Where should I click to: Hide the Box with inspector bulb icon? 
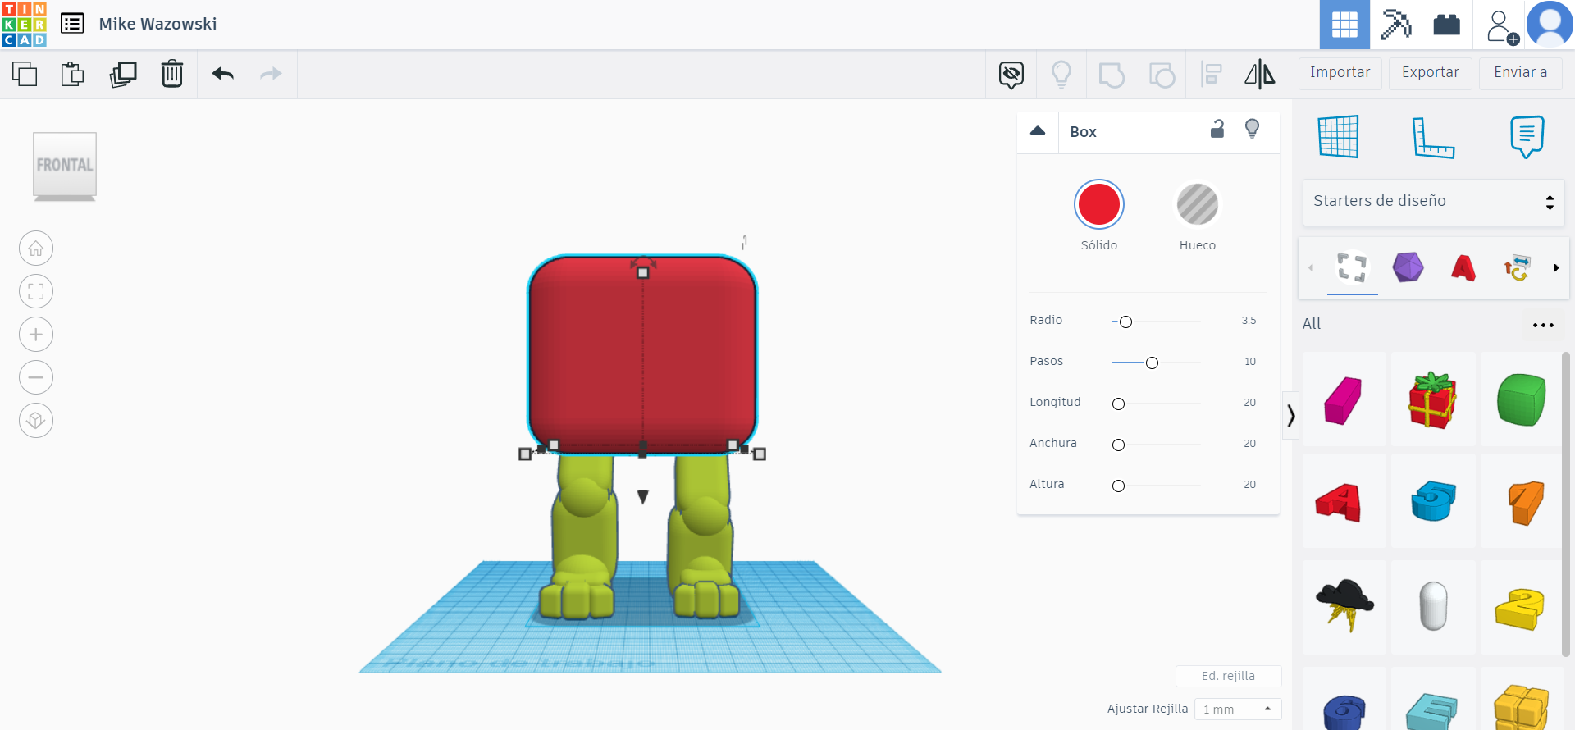coord(1253,129)
